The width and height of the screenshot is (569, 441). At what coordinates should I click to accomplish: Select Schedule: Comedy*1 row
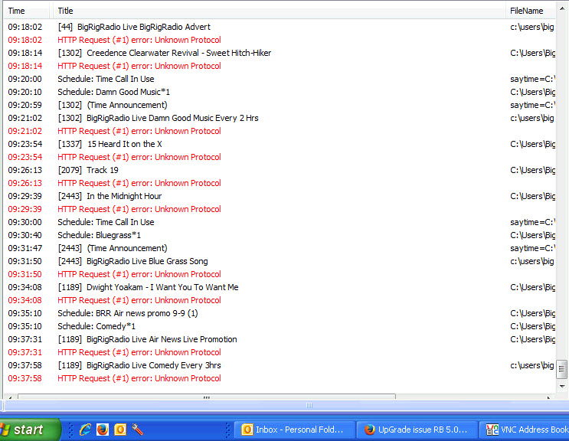(280, 326)
